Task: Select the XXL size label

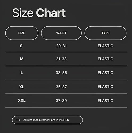Action: 22,101
